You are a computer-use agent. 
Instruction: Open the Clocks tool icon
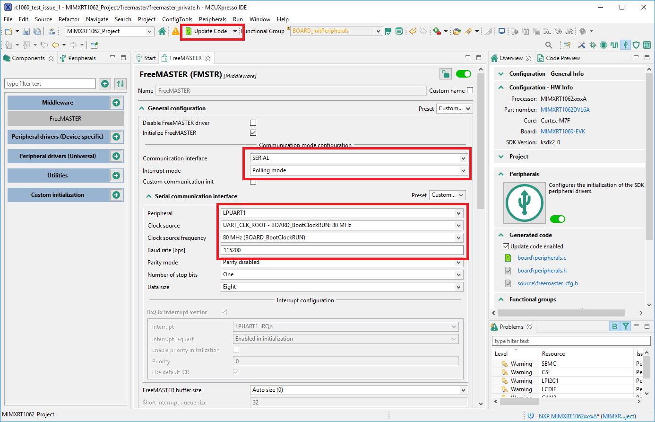(x=614, y=45)
